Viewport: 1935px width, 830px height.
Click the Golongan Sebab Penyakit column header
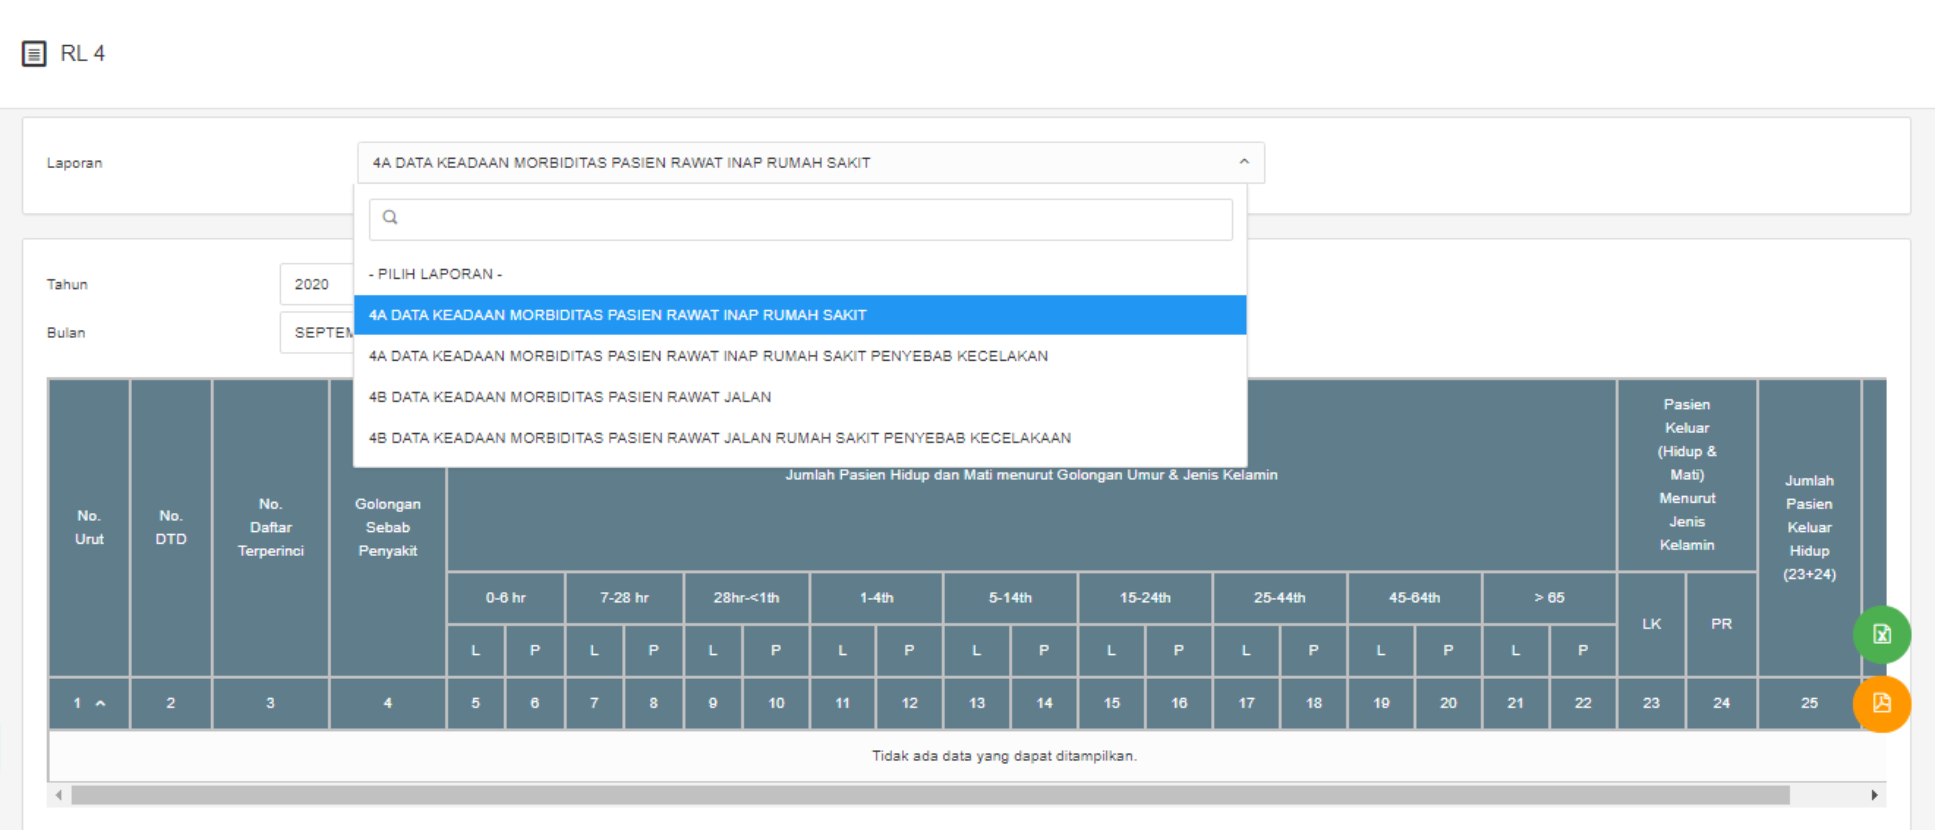pyautogui.click(x=388, y=527)
